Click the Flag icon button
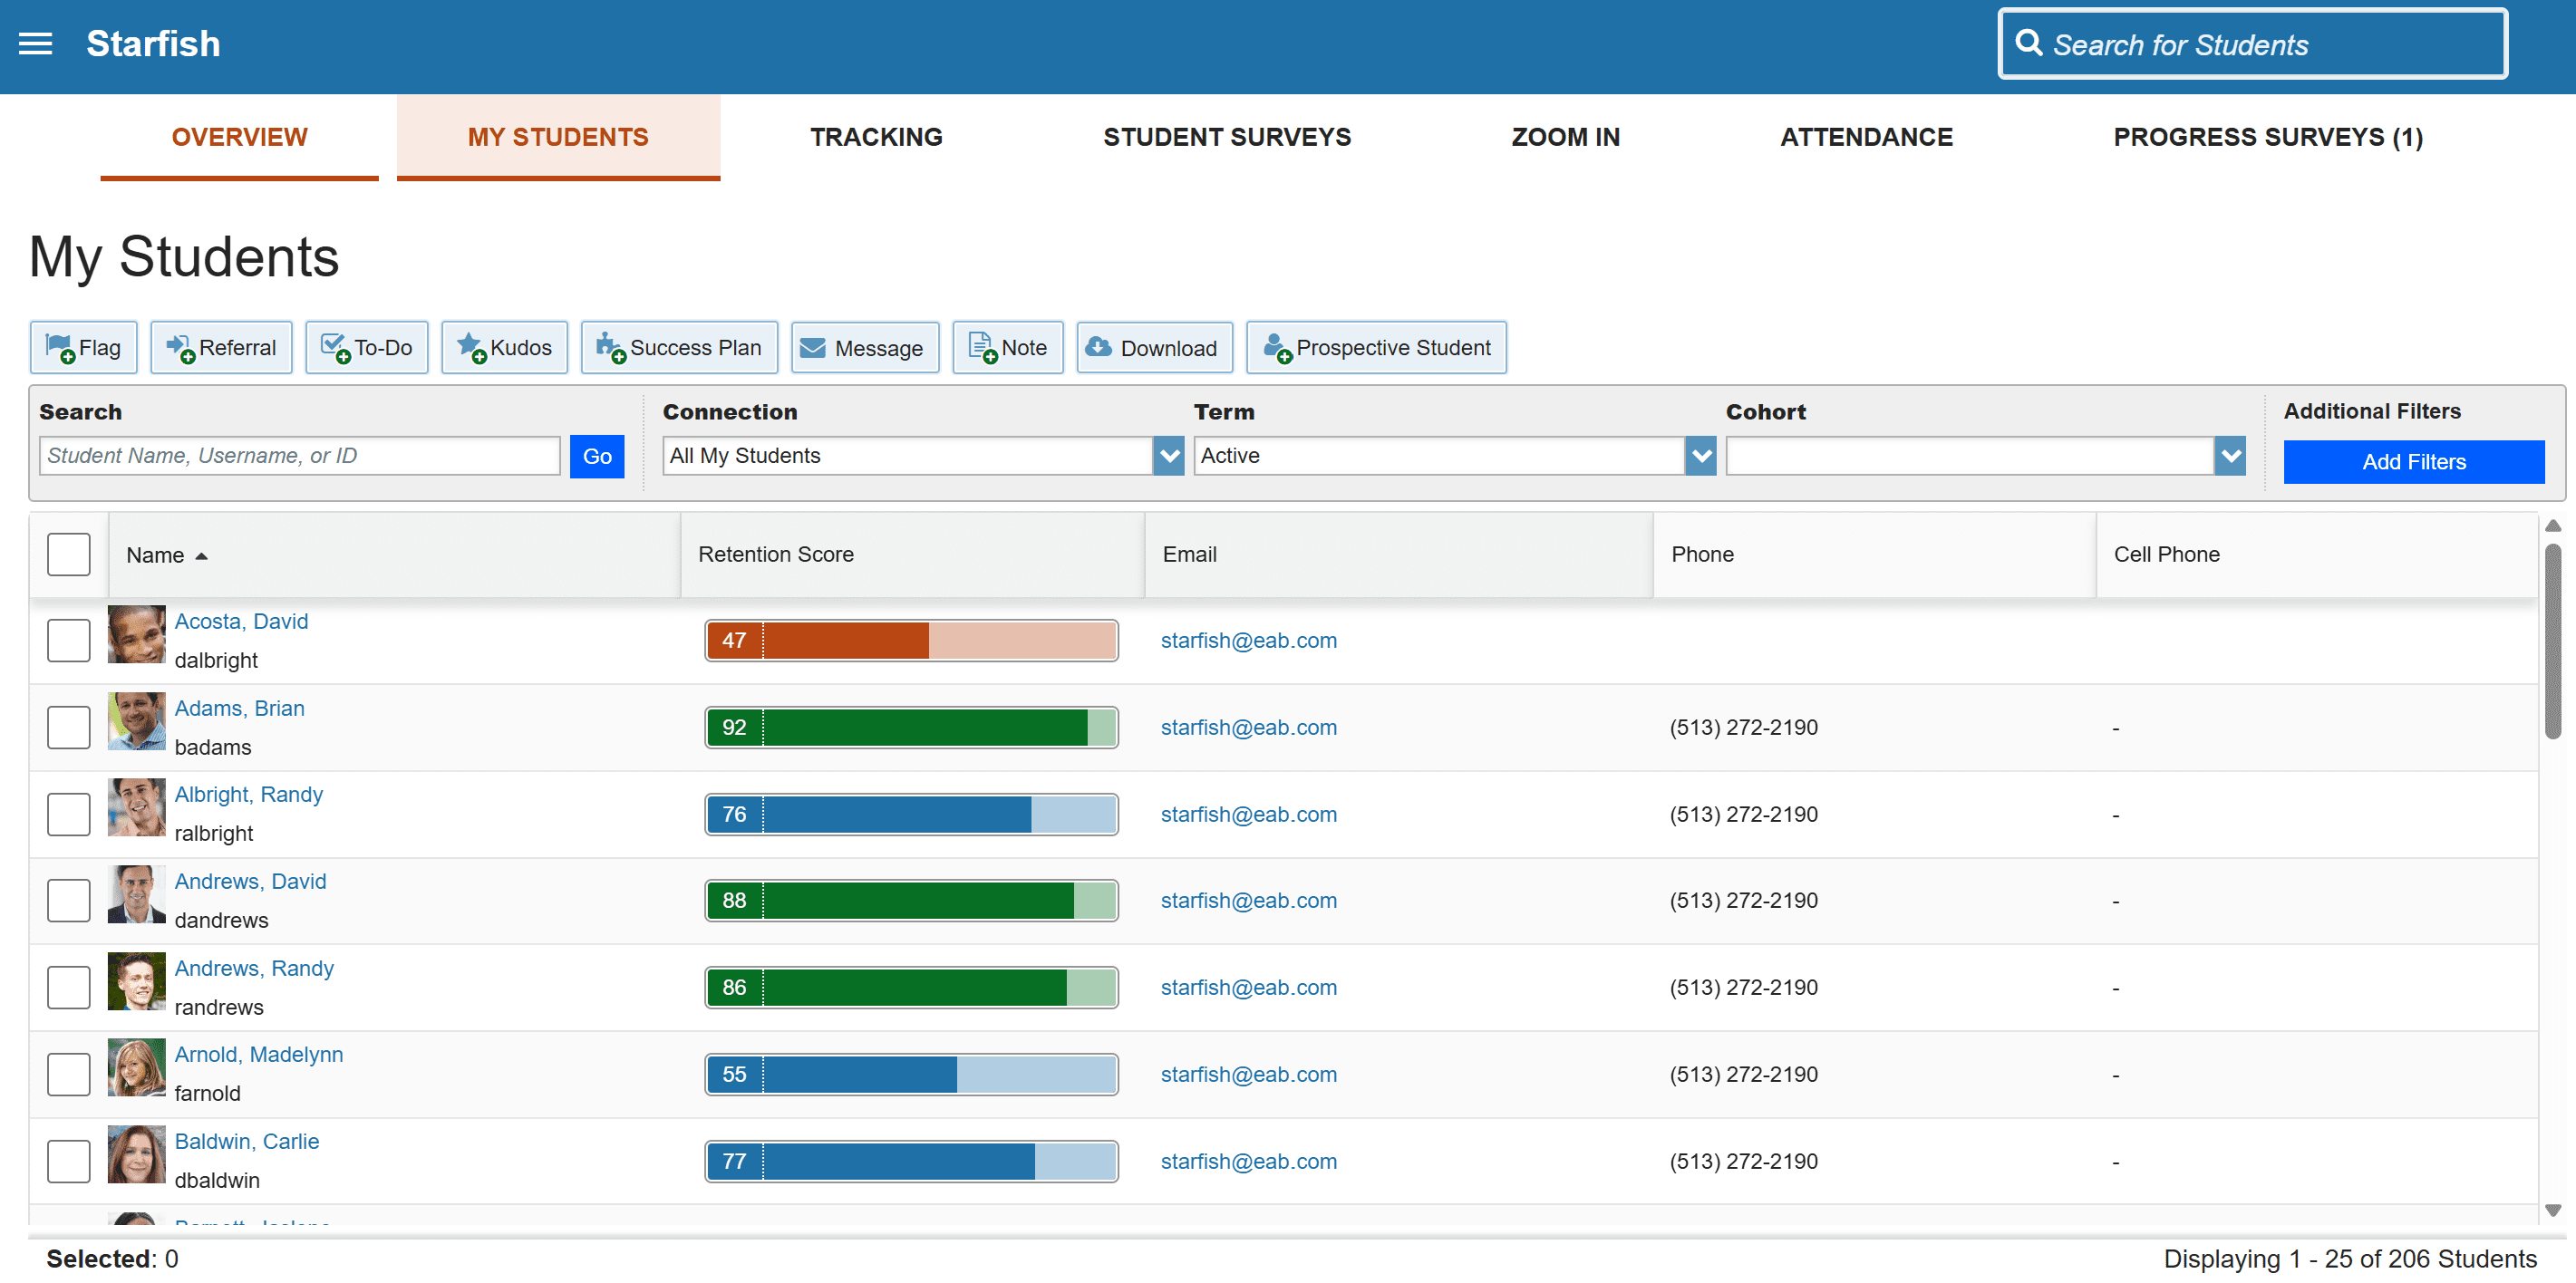Image resolution: width=2576 pixels, height=1283 pixels. (x=84, y=348)
